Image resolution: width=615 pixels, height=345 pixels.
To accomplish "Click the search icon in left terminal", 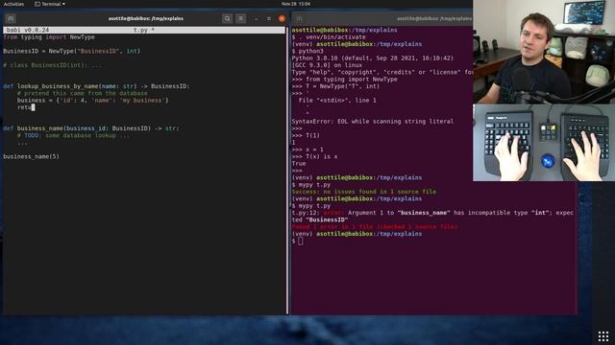I will (227, 18).
